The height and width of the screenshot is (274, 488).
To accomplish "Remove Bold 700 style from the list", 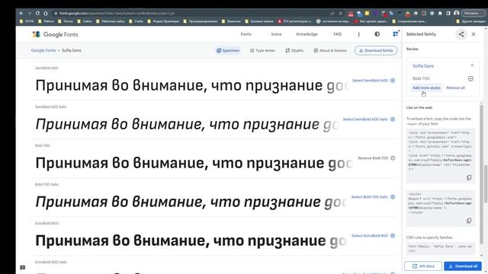I will (376, 158).
